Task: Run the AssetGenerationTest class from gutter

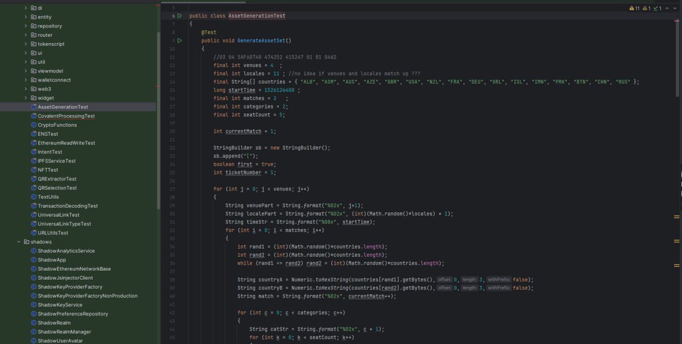Action: tap(180, 16)
